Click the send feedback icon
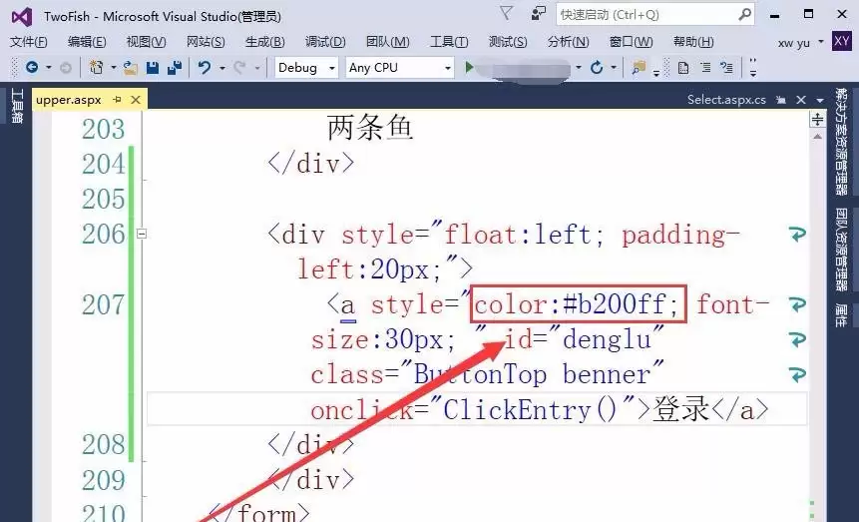The width and height of the screenshot is (859, 522). point(539,14)
